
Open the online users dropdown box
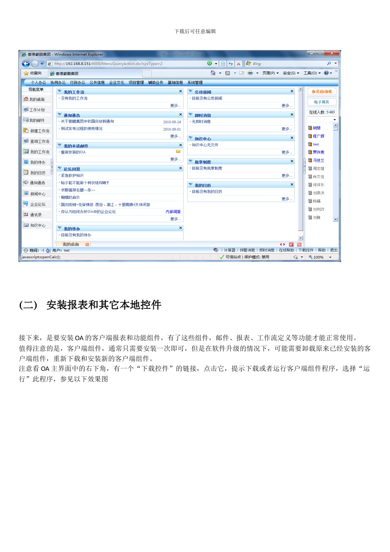pyautogui.click(x=322, y=120)
